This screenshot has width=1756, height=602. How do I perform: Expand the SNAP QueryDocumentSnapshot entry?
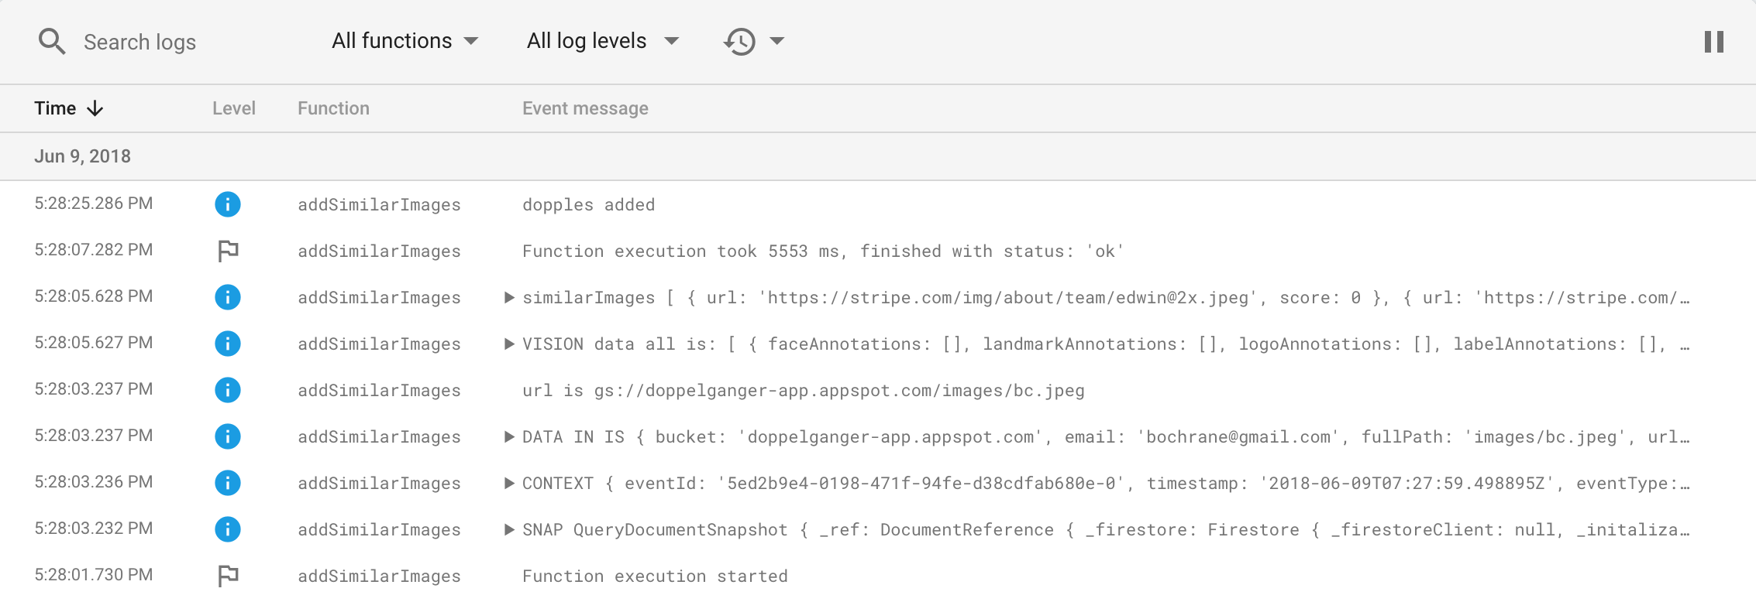coord(509,529)
